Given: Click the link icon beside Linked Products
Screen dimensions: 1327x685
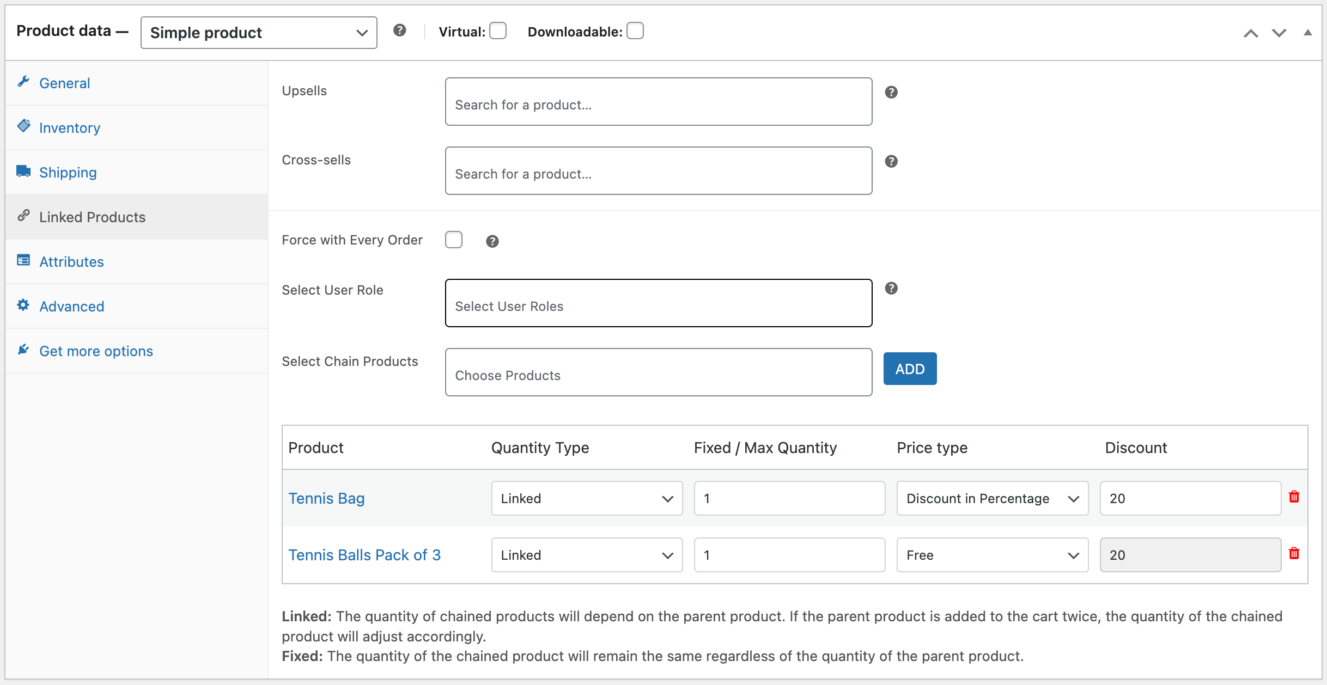Looking at the screenshot, I should [x=24, y=215].
